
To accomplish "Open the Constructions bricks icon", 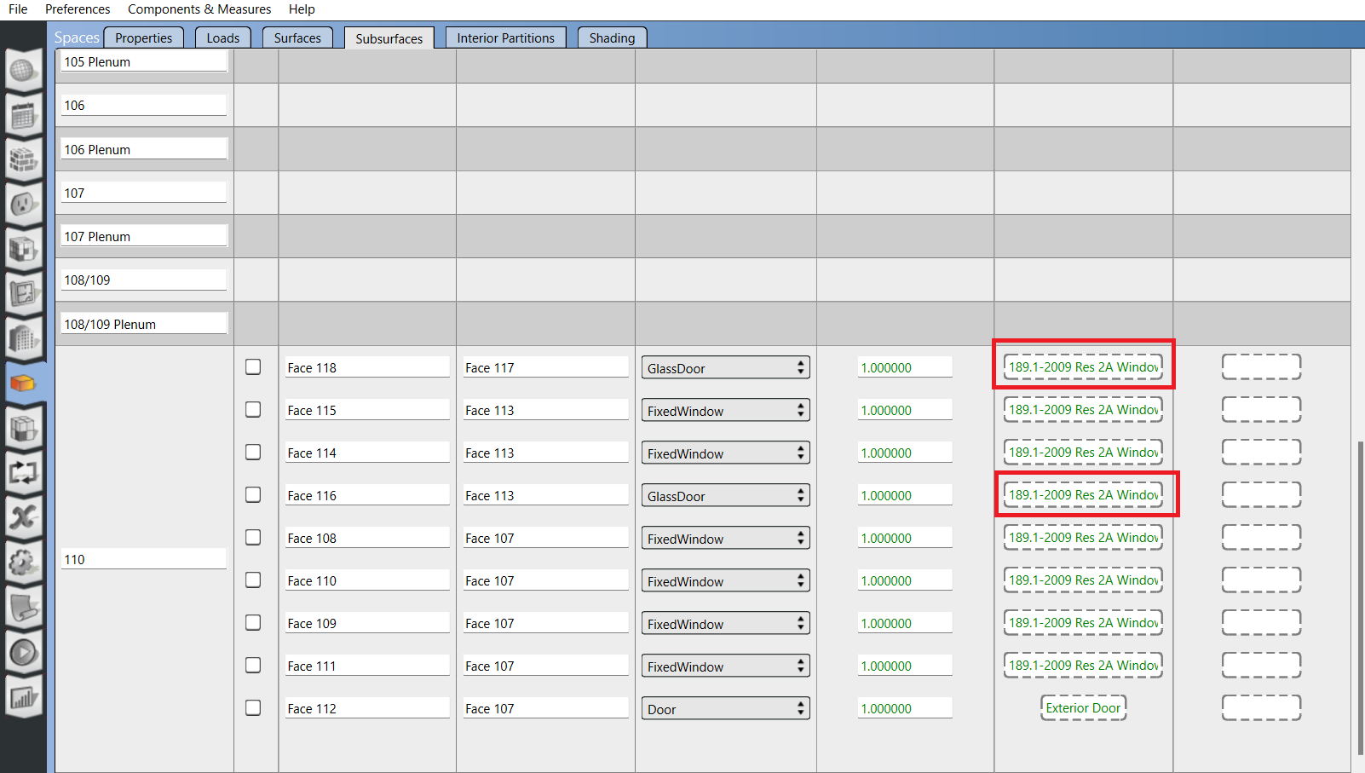I will pyautogui.click(x=23, y=159).
